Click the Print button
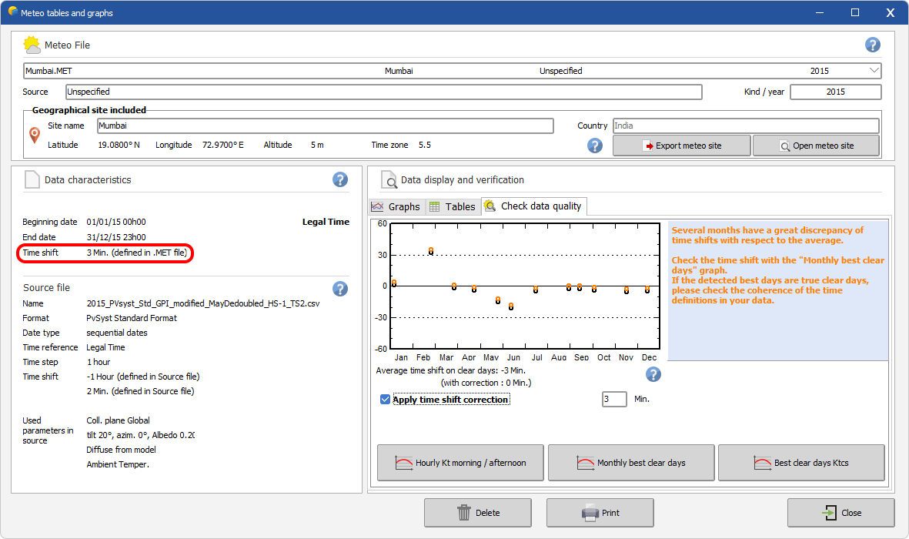The image size is (909, 539). [x=600, y=513]
